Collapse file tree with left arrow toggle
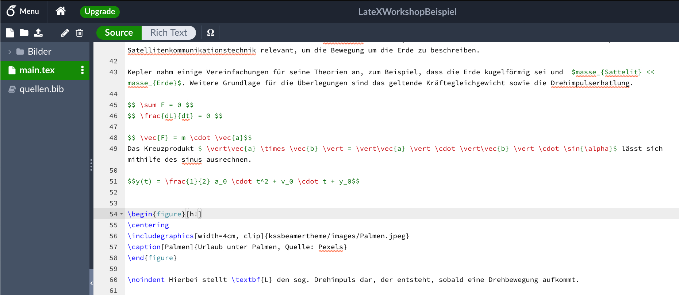679x295 pixels. point(91,283)
